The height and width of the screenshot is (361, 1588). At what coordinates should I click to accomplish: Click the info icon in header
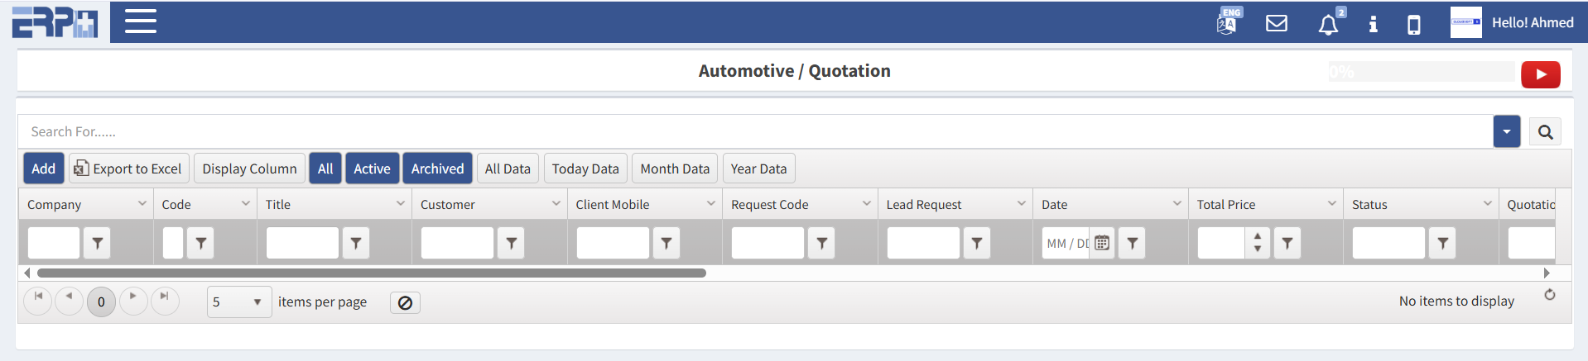click(x=1373, y=24)
